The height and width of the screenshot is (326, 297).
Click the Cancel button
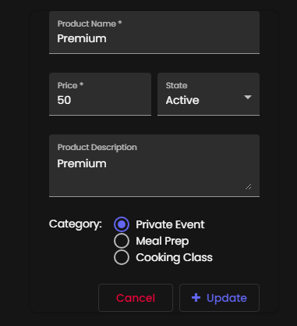136,298
